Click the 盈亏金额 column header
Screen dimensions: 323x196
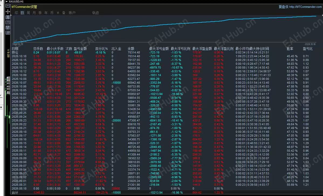click(x=80, y=49)
